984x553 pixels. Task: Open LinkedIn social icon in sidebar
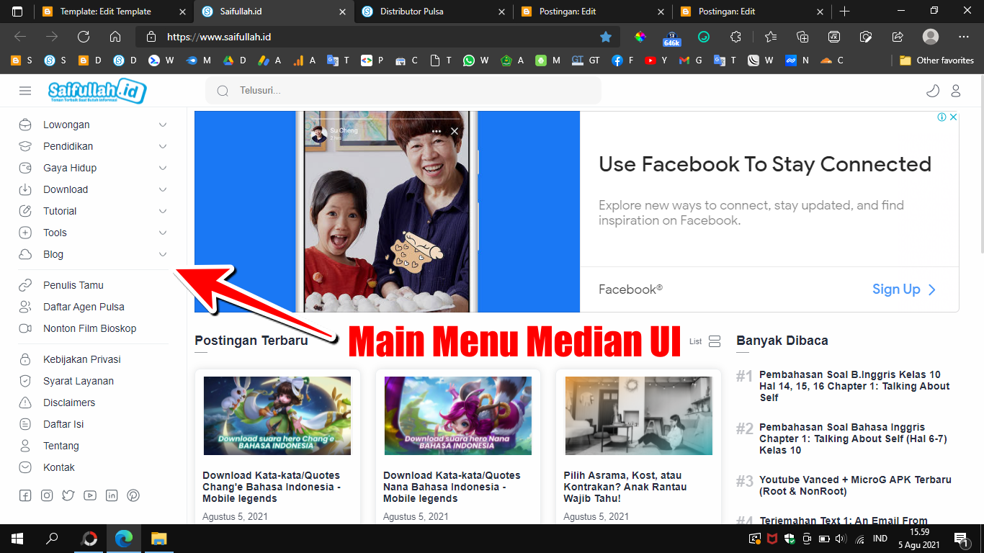pos(112,495)
